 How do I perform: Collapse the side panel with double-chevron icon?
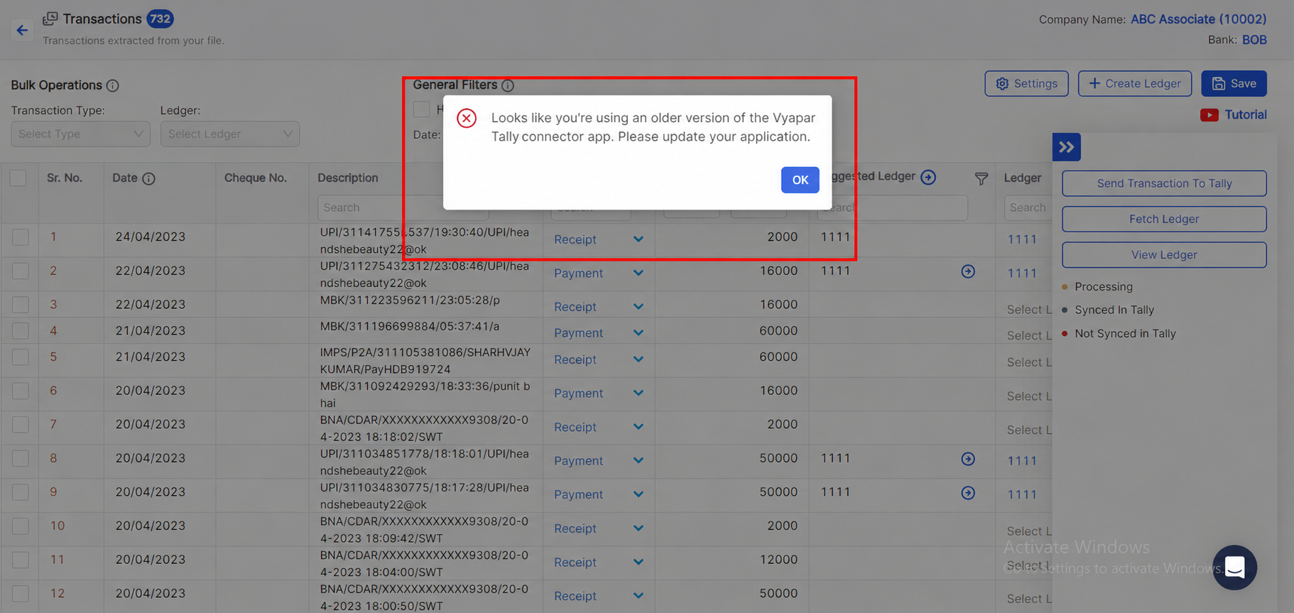[x=1066, y=147]
